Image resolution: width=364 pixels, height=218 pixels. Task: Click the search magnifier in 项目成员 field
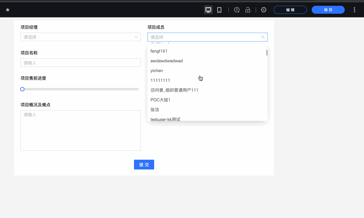[263, 37]
